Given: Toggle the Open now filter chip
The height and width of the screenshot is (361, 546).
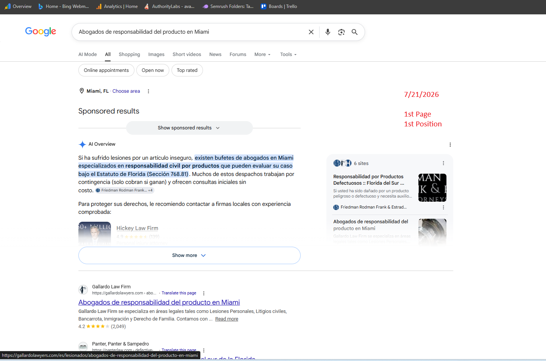Looking at the screenshot, I should 153,70.
